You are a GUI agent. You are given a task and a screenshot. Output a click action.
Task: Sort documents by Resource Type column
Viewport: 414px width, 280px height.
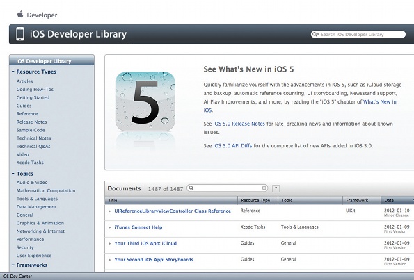257,200
